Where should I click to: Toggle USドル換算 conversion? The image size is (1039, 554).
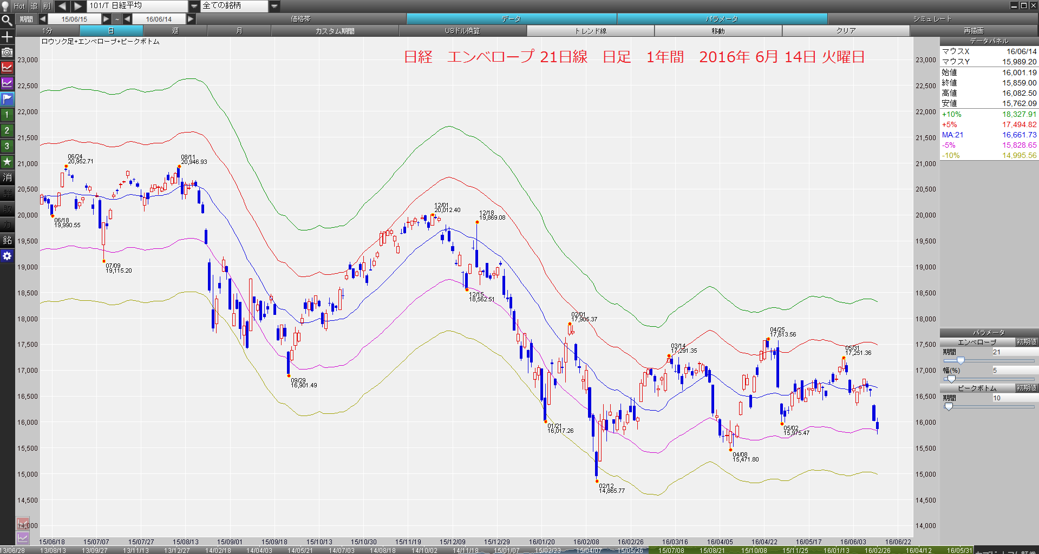(x=462, y=31)
